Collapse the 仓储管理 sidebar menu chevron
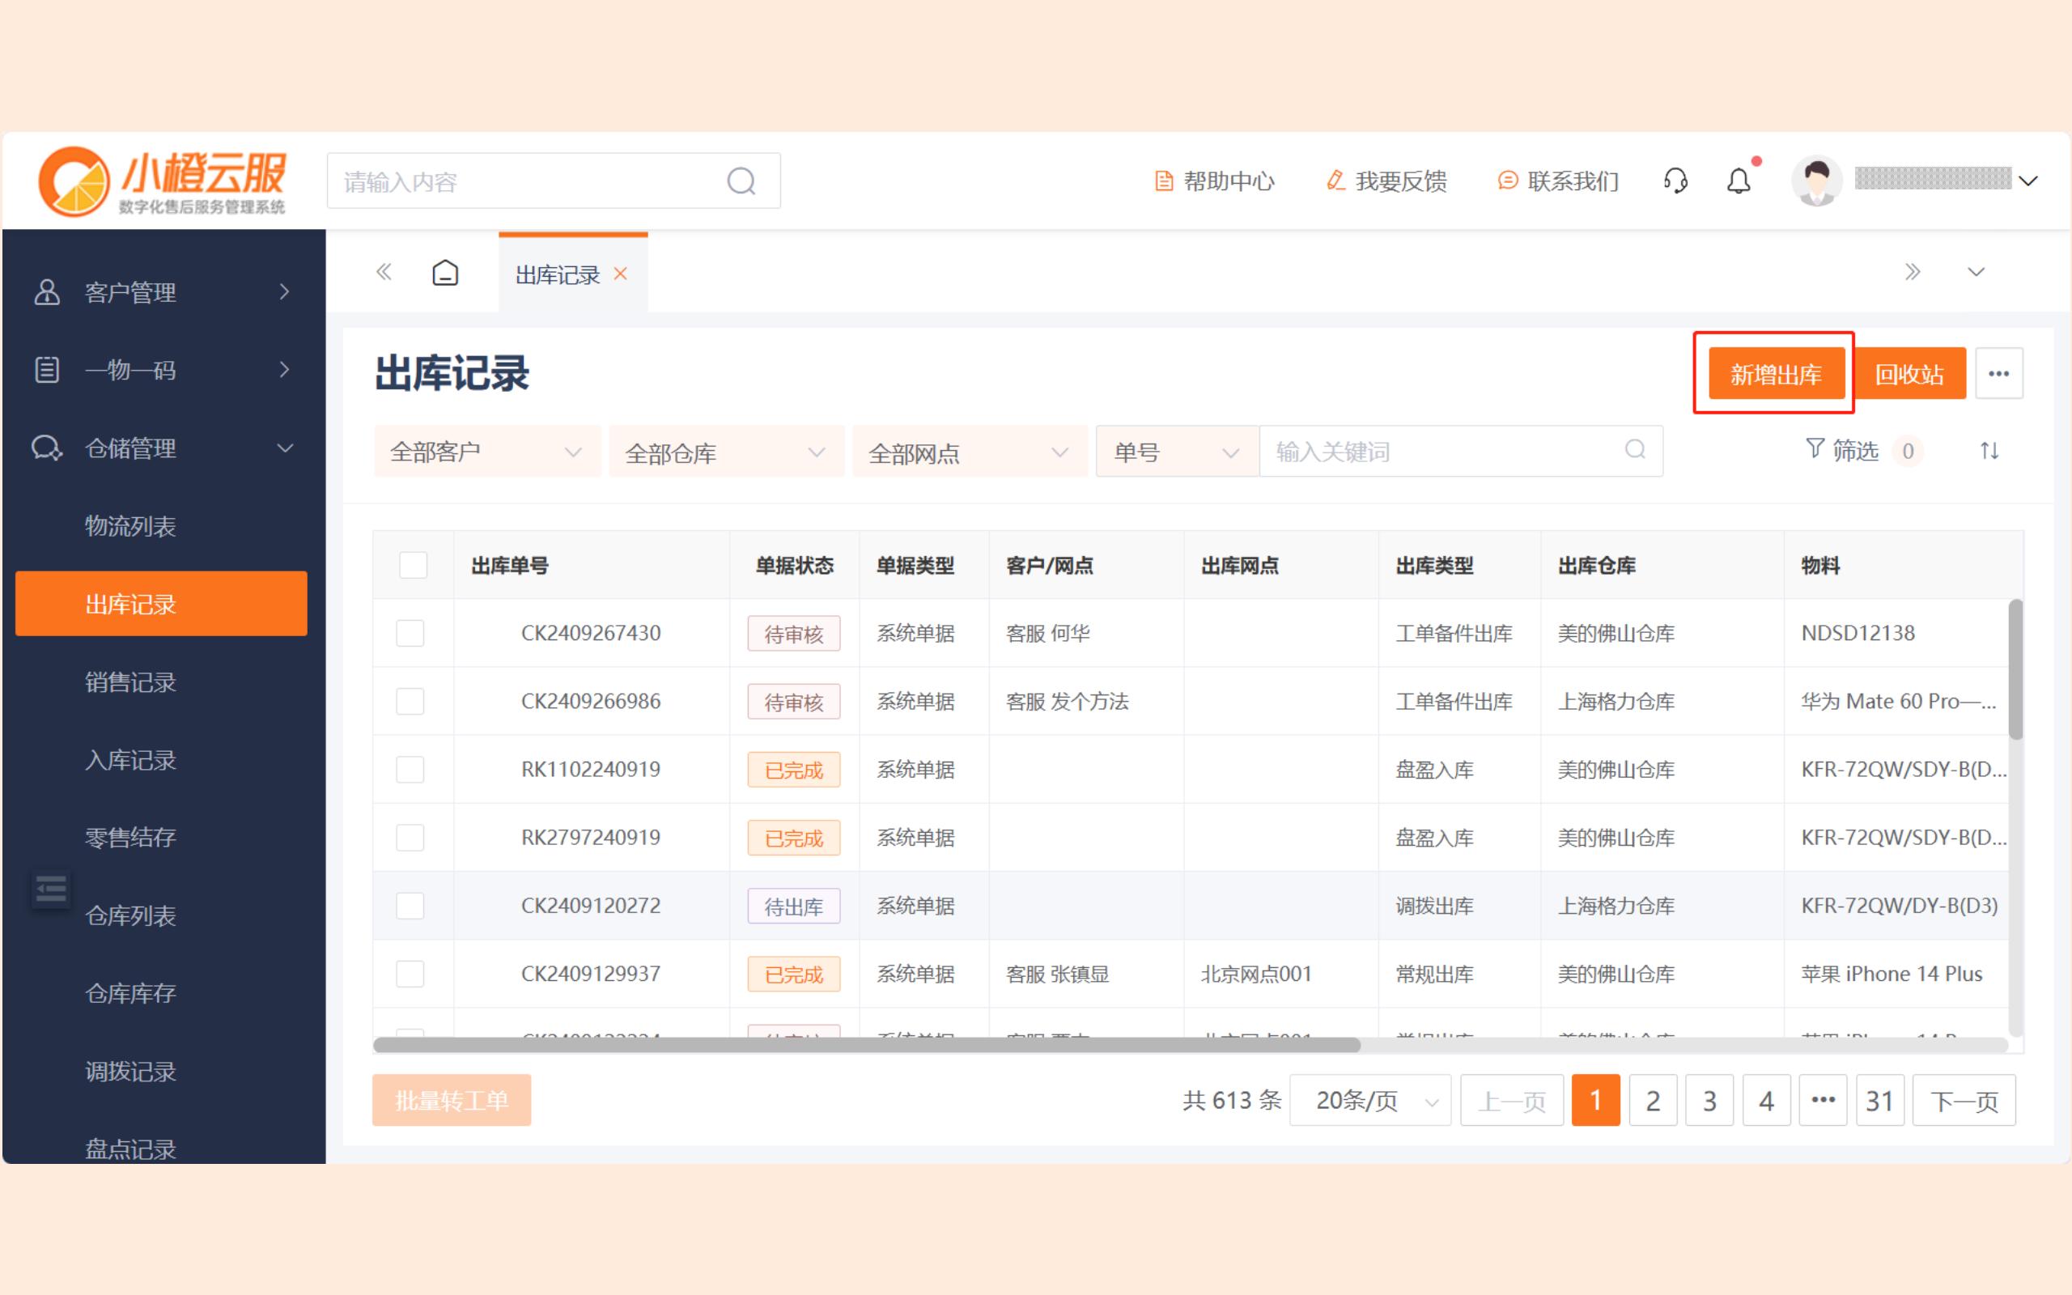This screenshot has height=1295, width=2072. [x=284, y=448]
